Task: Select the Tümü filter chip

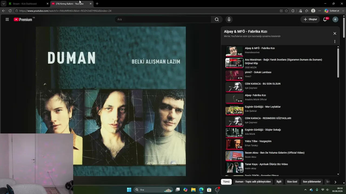Action: (x=226, y=182)
